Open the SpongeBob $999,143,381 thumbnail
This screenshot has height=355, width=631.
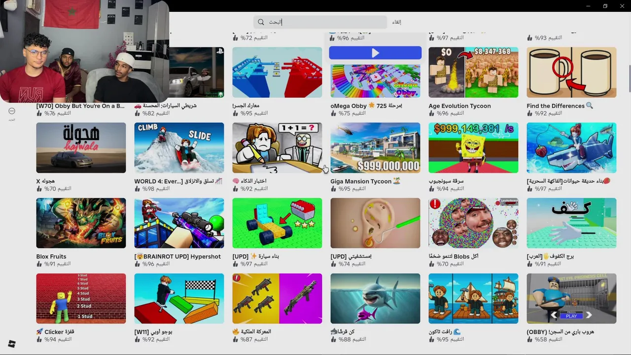[473, 148]
